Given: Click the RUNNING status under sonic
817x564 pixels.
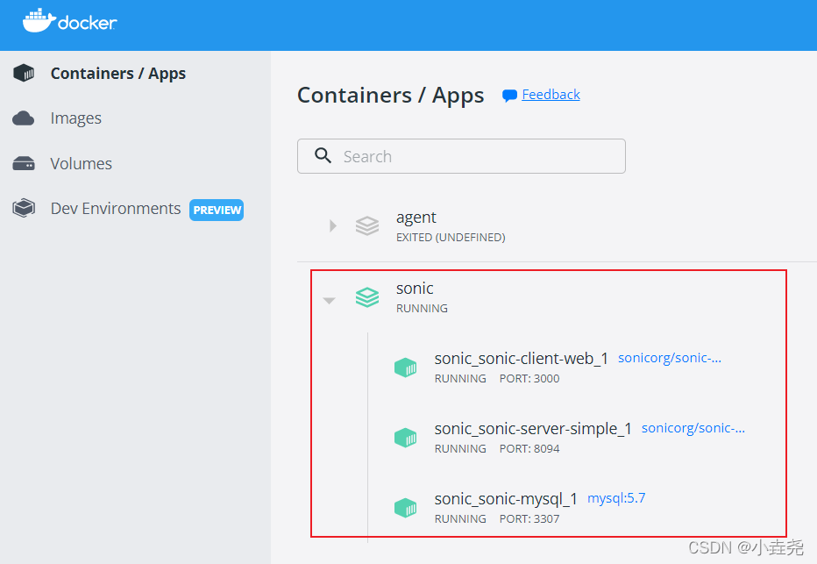Looking at the screenshot, I should point(422,309).
